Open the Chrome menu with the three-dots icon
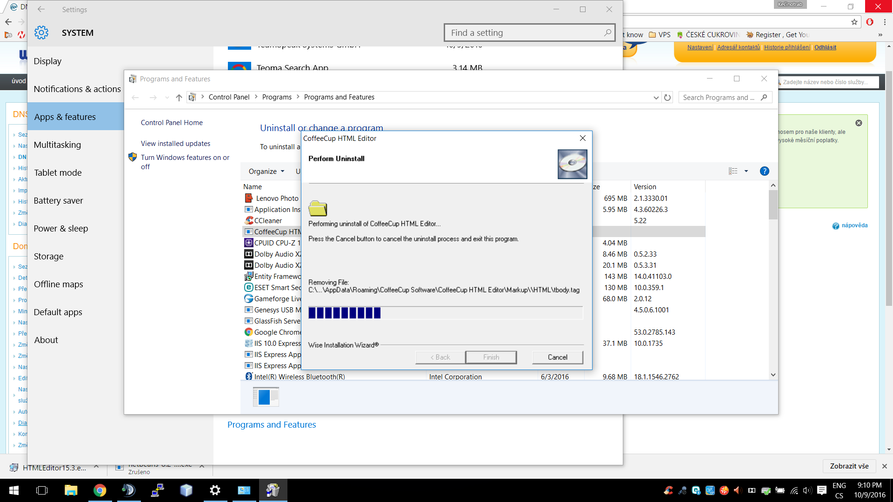 (x=885, y=22)
